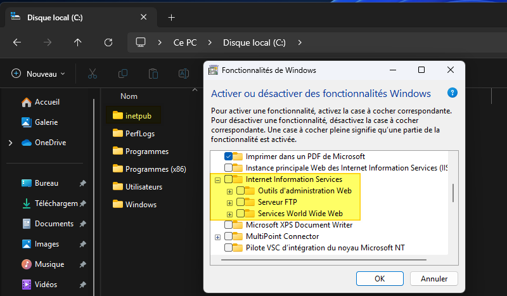Refresh the current folder view

108,42
